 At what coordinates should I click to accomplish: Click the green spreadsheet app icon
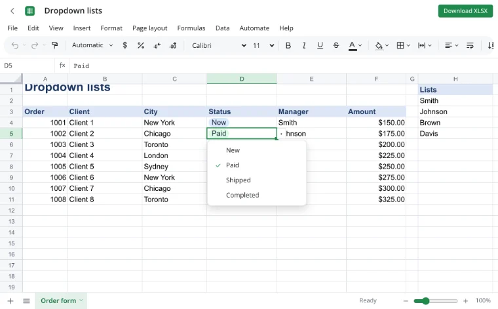30,11
